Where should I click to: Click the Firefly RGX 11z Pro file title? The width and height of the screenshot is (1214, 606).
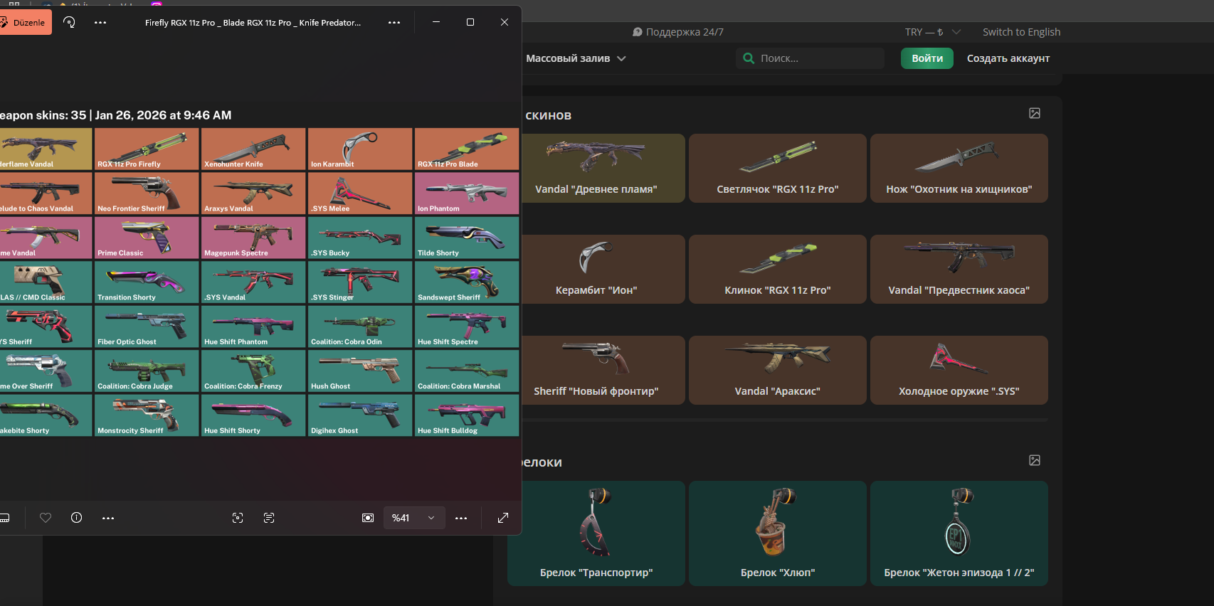coord(253,23)
